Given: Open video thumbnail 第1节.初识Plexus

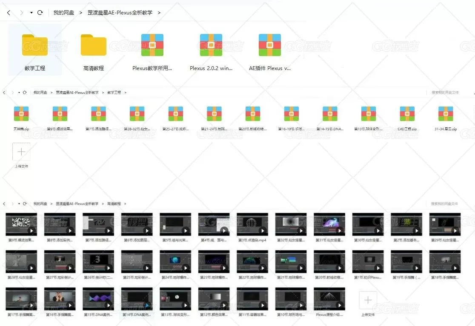Looking at the screenshot, I should point(368,261).
